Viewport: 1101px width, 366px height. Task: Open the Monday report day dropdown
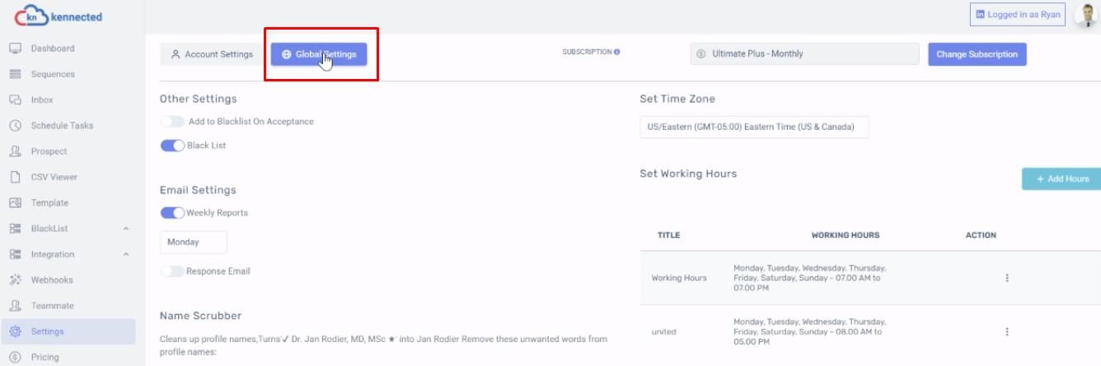pyautogui.click(x=193, y=242)
